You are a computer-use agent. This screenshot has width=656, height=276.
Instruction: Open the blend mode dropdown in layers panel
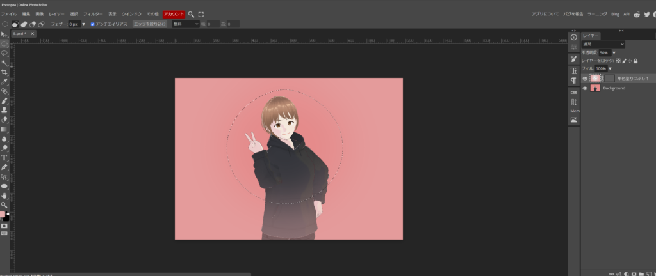(x=603, y=44)
